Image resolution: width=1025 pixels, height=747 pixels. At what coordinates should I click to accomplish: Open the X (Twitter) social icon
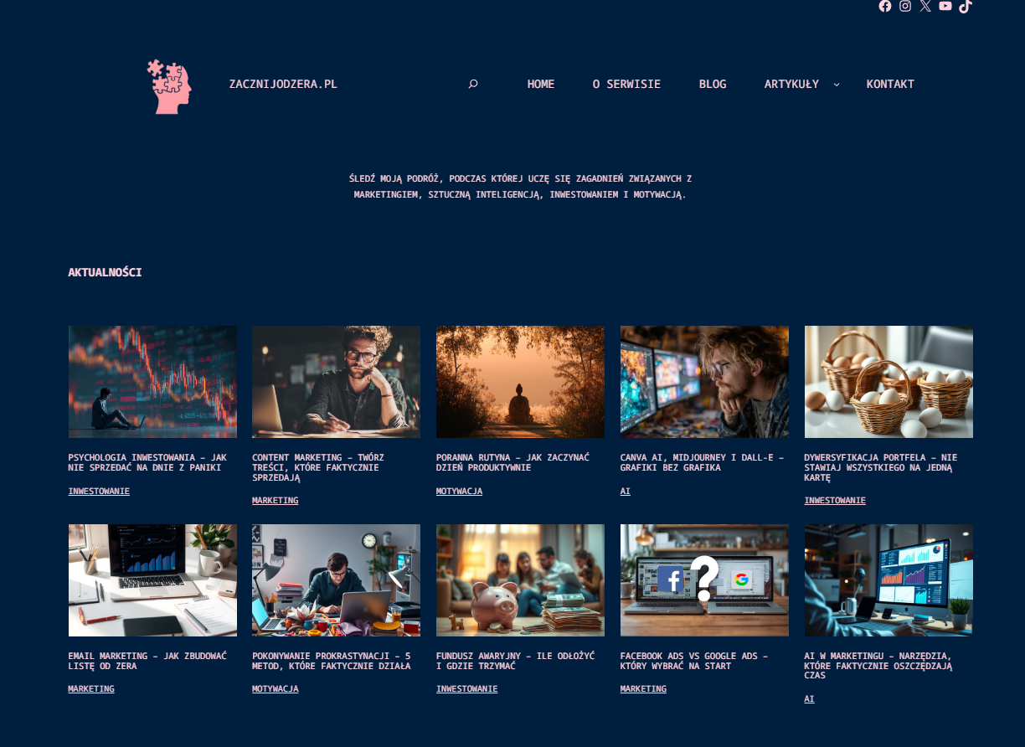[925, 6]
